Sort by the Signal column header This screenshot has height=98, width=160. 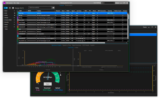pos(73,11)
